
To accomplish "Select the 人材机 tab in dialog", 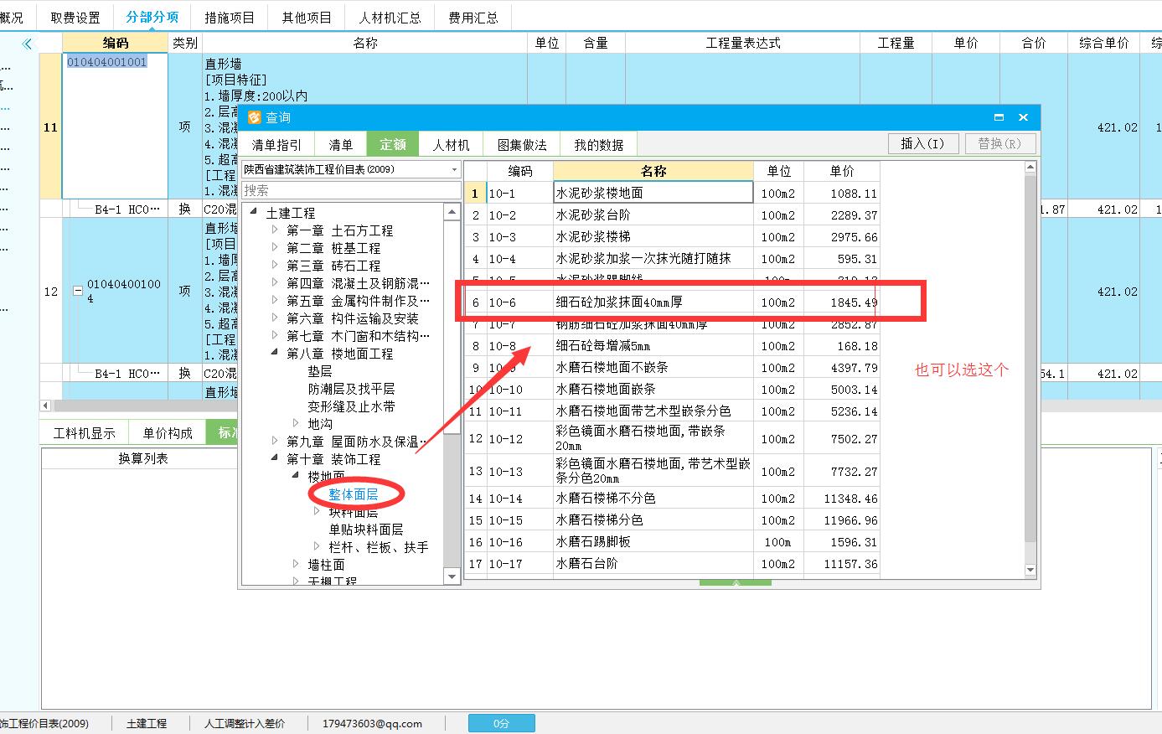I will 451,145.
